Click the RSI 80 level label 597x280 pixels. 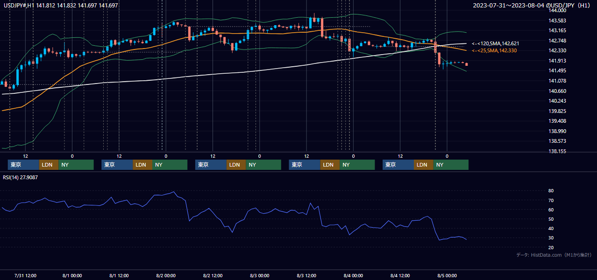click(x=551, y=191)
